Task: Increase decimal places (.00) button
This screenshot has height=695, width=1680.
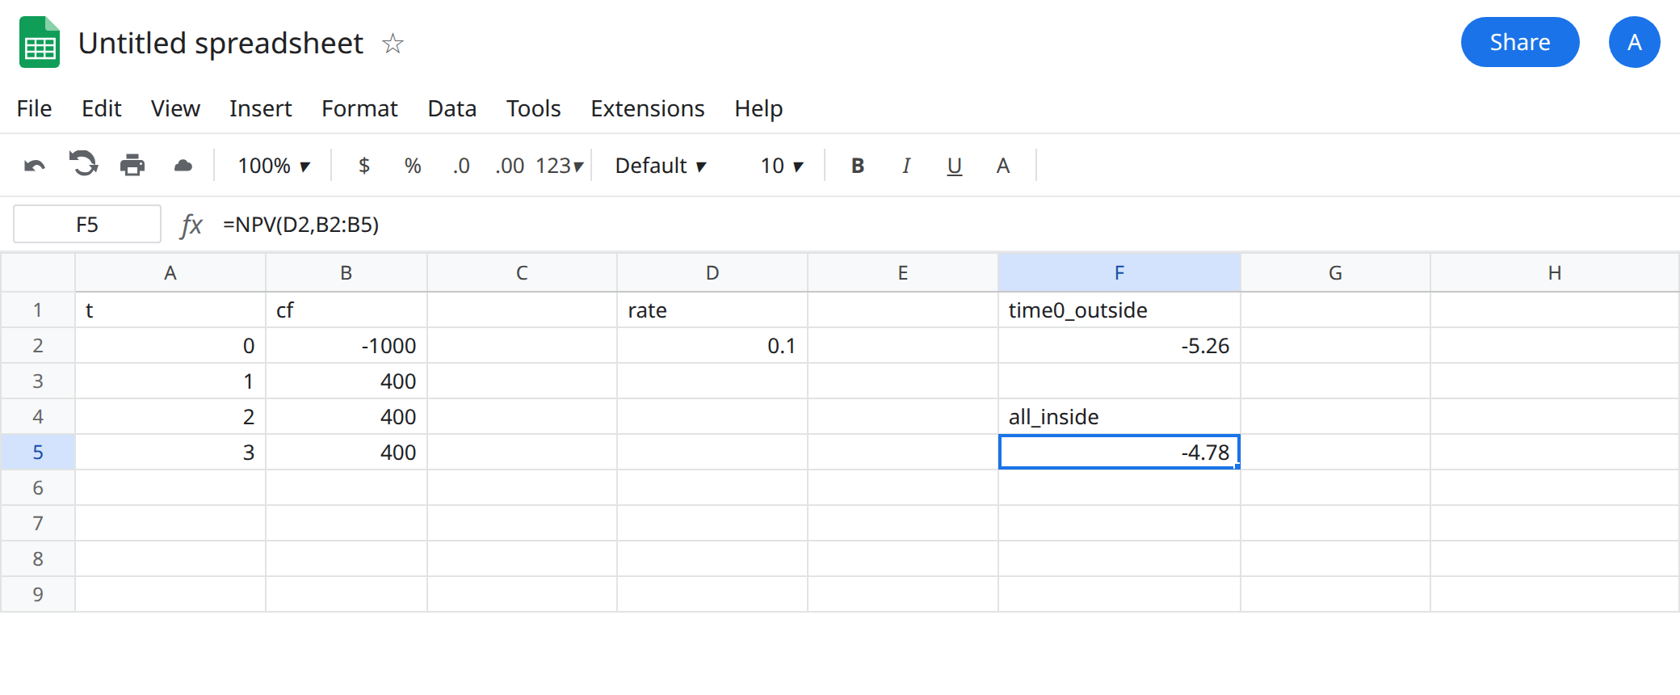Action: click(x=510, y=166)
